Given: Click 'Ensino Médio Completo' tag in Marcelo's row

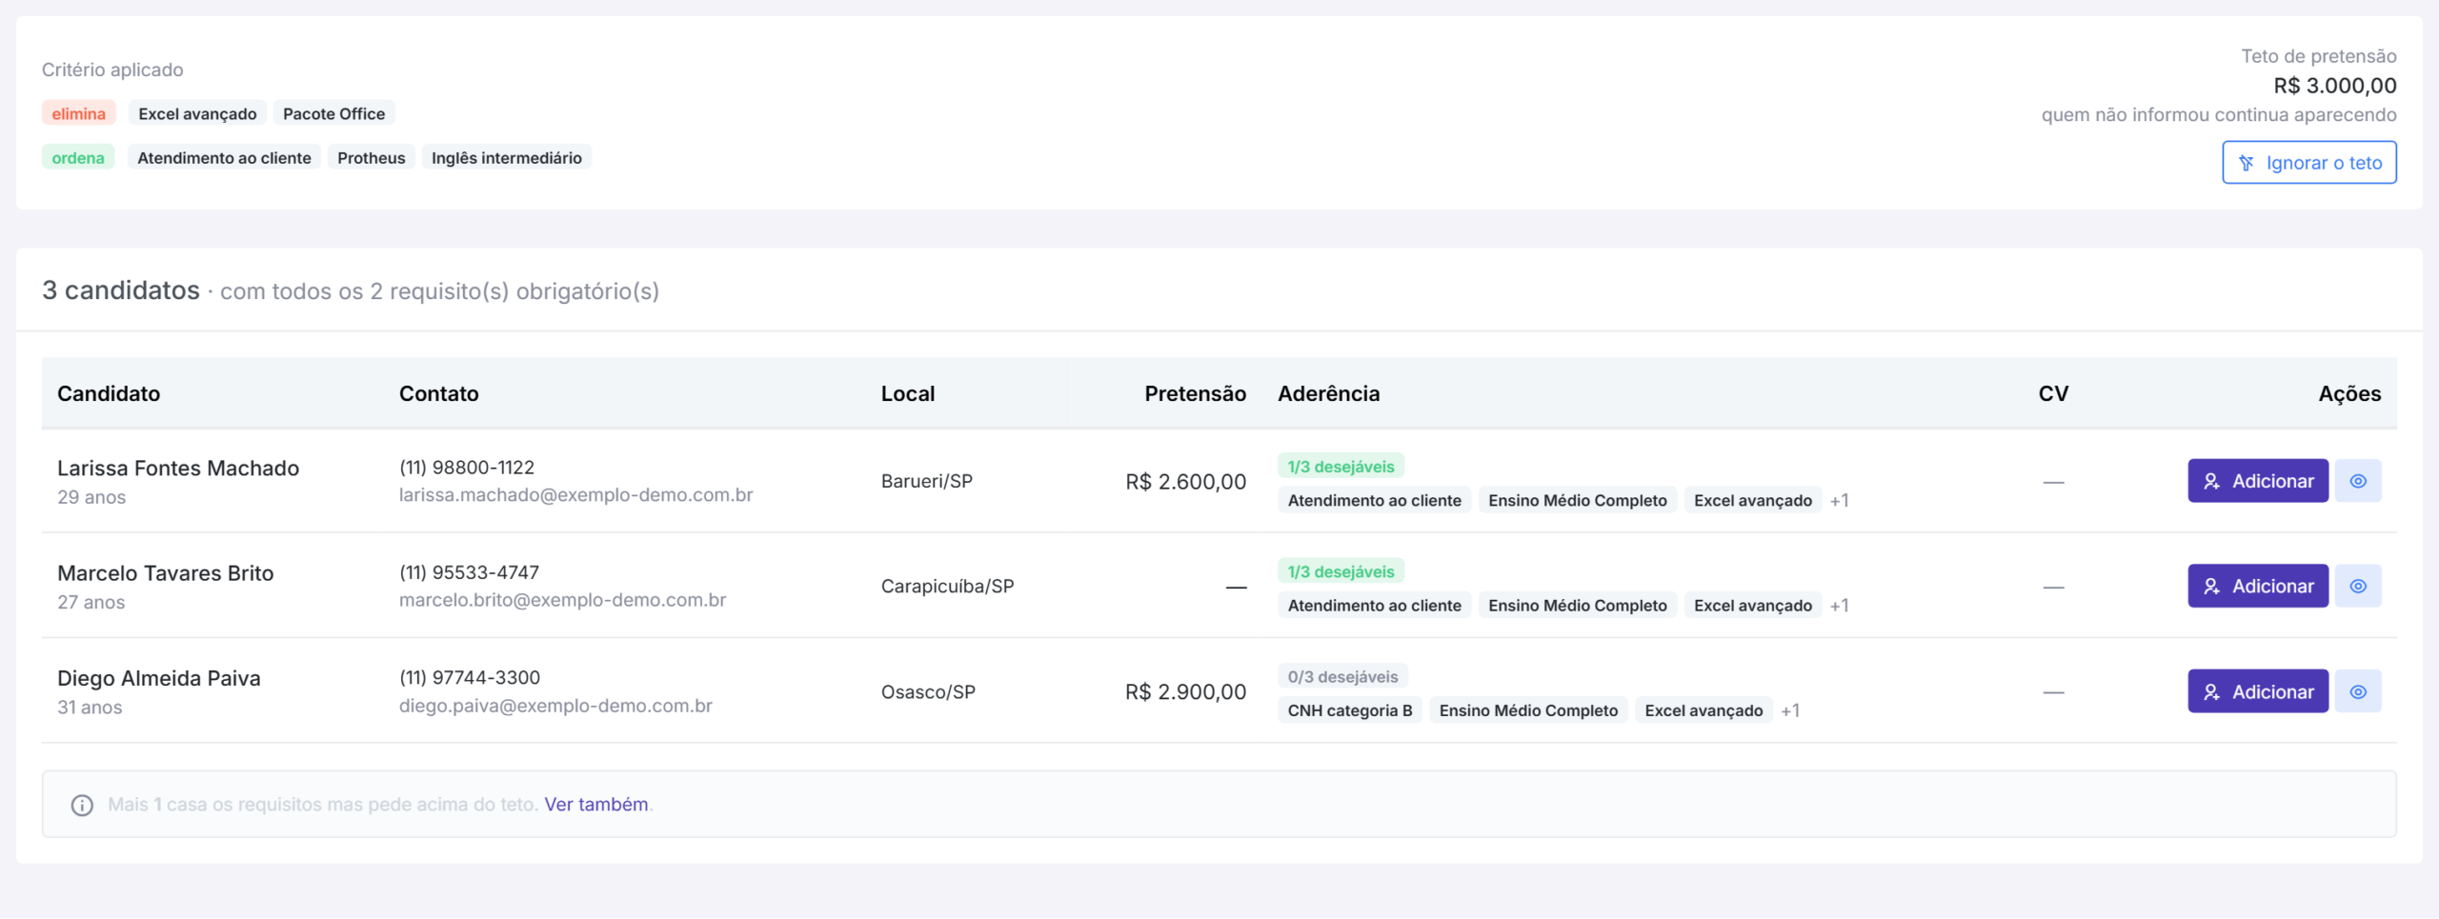Looking at the screenshot, I should [x=1578, y=606].
